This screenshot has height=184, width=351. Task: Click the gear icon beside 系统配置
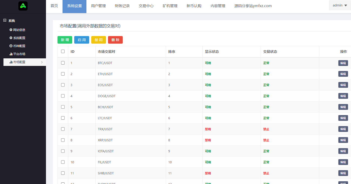tap(11, 38)
